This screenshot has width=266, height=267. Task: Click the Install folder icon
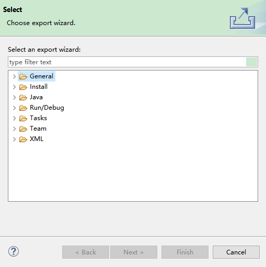coord(23,87)
